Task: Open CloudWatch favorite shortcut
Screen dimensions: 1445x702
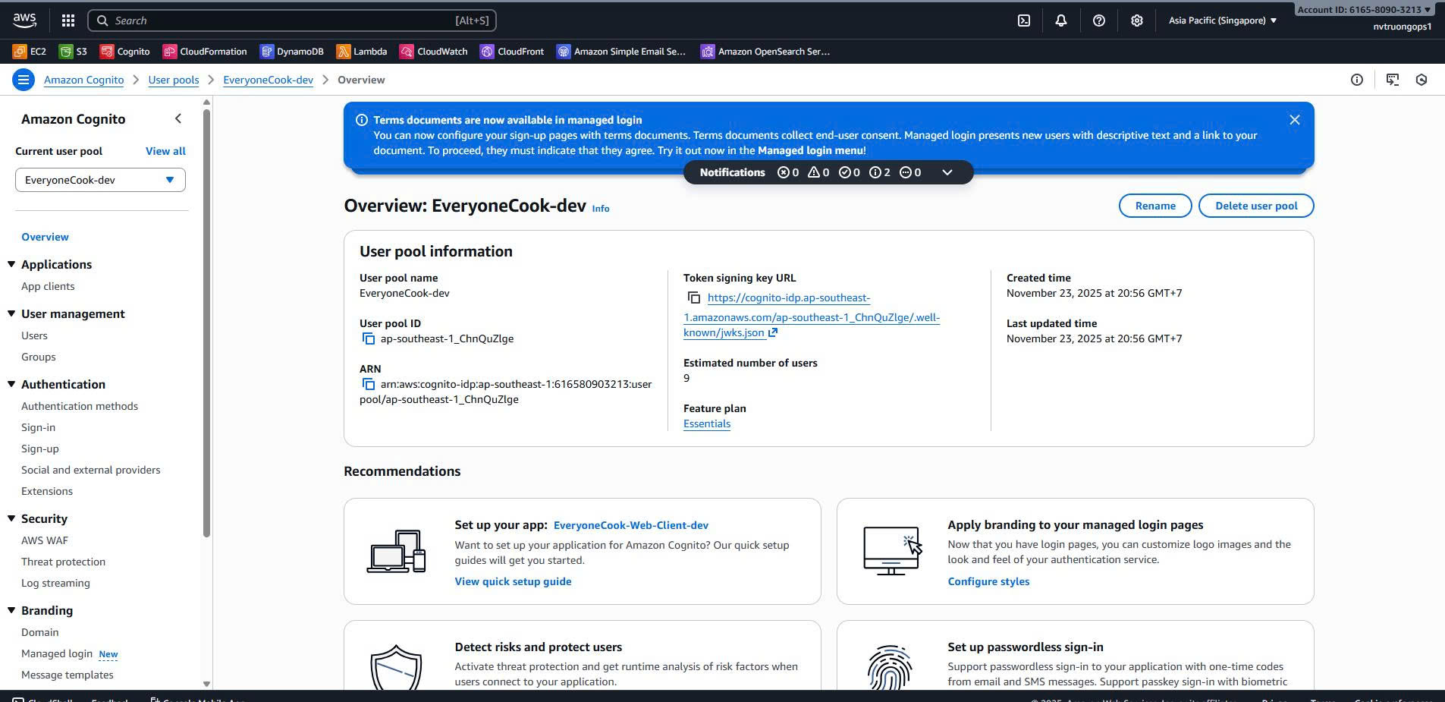Action: pos(434,52)
